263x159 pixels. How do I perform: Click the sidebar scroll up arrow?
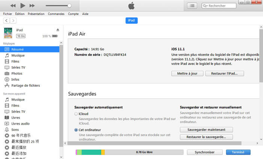point(61,43)
